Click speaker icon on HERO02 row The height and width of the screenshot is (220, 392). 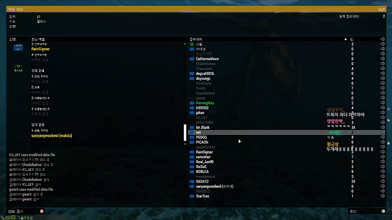click(383, 108)
